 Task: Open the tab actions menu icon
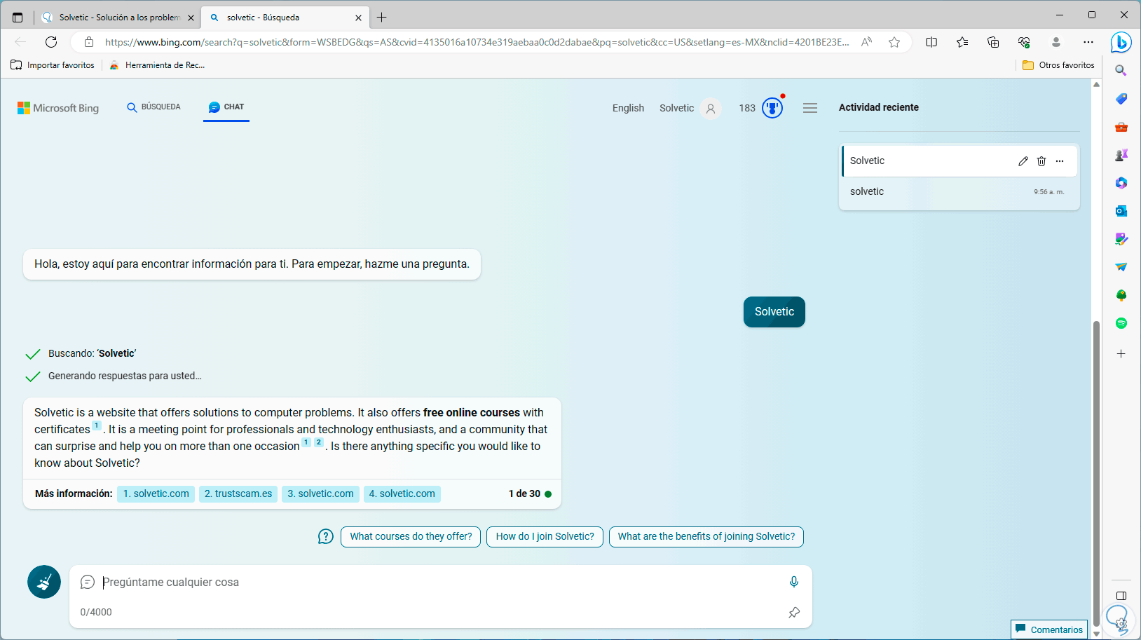pyautogui.click(x=18, y=18)
